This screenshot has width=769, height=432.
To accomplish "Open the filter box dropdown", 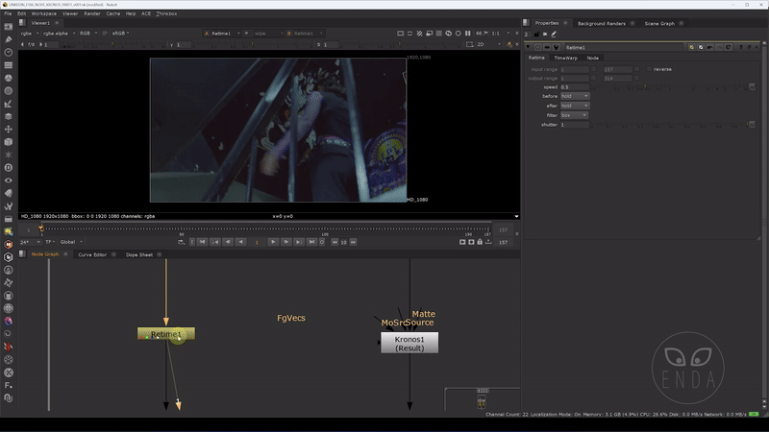I will pos(574,115).
